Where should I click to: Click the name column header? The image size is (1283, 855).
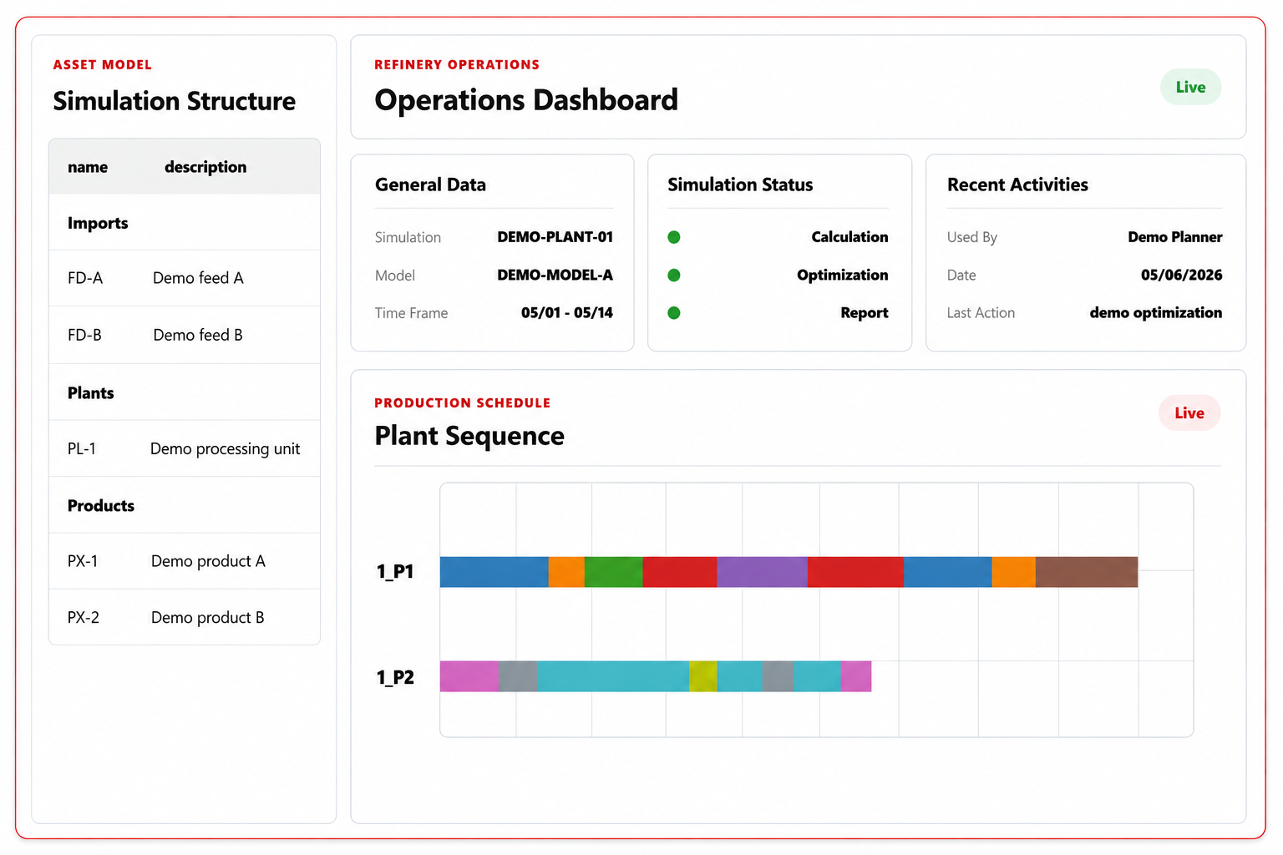coord(88,167)
